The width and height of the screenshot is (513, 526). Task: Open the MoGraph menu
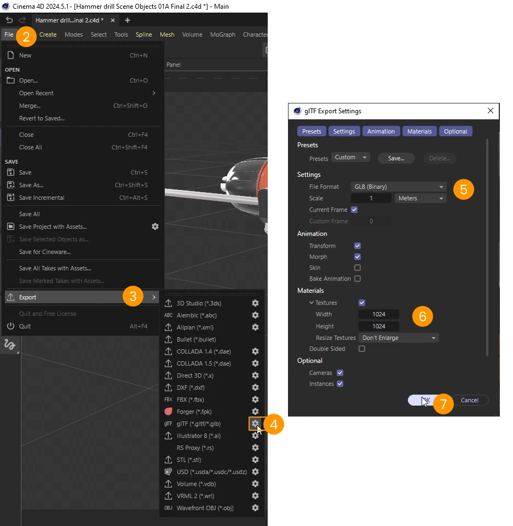[222, 34]
